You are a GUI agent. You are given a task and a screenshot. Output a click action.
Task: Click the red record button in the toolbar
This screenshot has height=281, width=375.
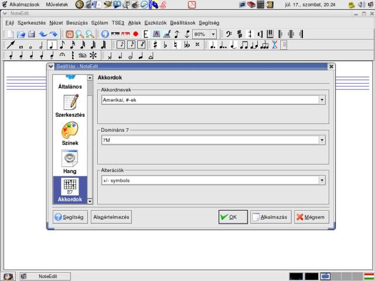[x=135, y=34]
